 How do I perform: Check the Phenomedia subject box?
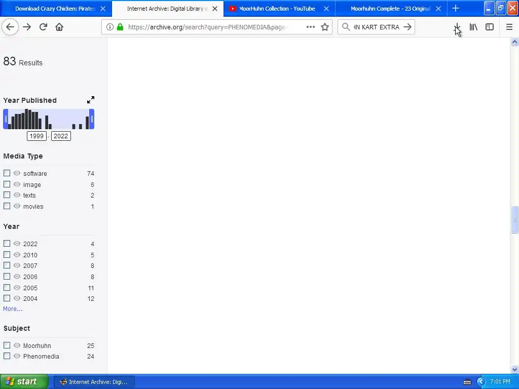point(7,356)
